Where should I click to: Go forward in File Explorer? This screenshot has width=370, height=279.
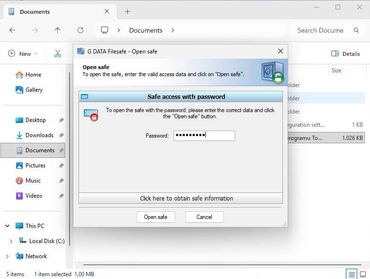point(35,30)
